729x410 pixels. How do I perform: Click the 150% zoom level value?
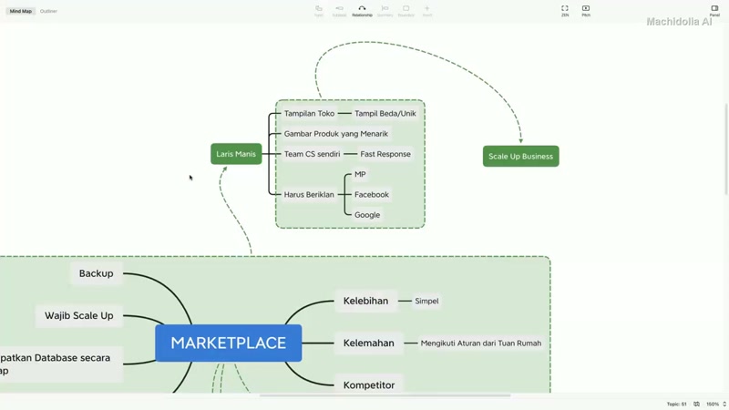point(713,404)
